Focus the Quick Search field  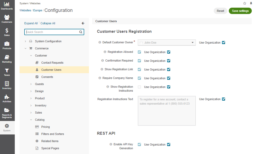click(54, 32)
